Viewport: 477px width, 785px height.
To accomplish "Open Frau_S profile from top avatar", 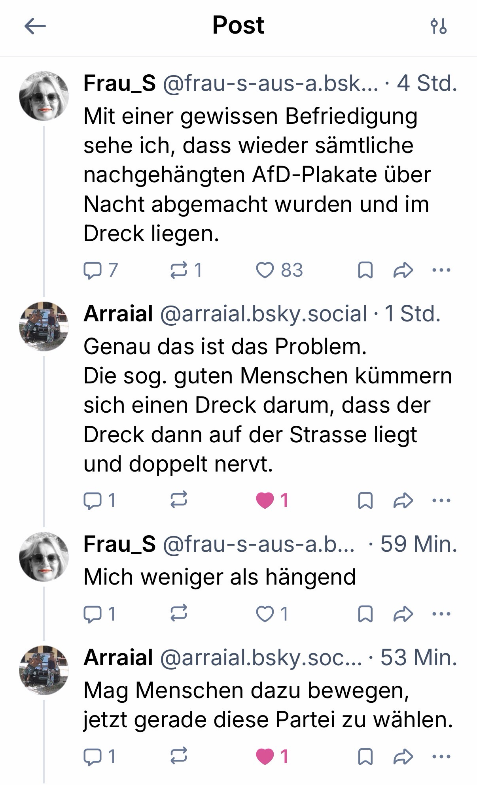I will (44, 96).
